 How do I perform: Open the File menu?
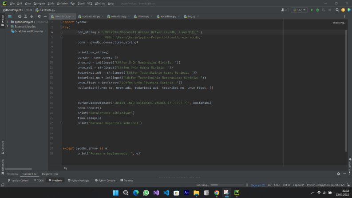tap(12, 4)
